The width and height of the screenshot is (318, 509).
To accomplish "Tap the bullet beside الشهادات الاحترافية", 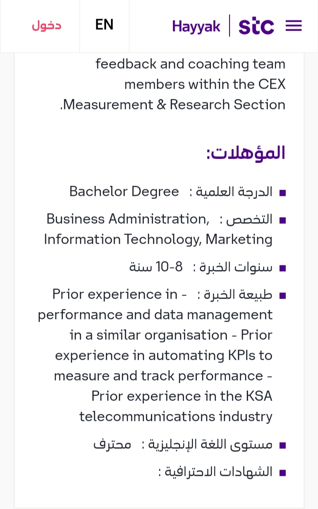I will coord(283,473).
